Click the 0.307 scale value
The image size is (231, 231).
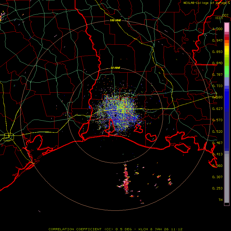point(217,177)
